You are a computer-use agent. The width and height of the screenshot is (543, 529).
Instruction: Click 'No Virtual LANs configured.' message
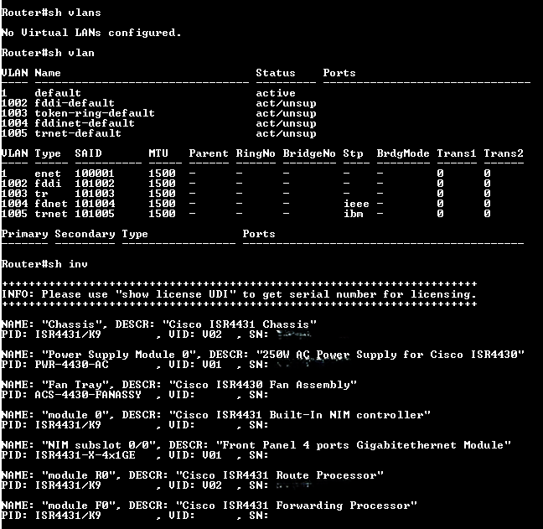tap(91, 33)
